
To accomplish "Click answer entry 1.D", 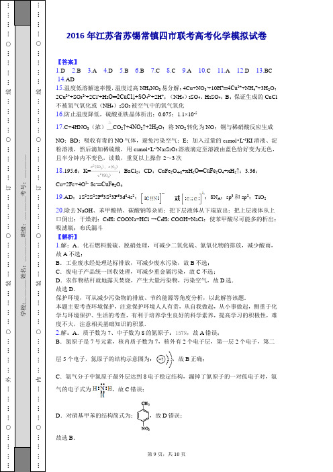I will [60, 71].
